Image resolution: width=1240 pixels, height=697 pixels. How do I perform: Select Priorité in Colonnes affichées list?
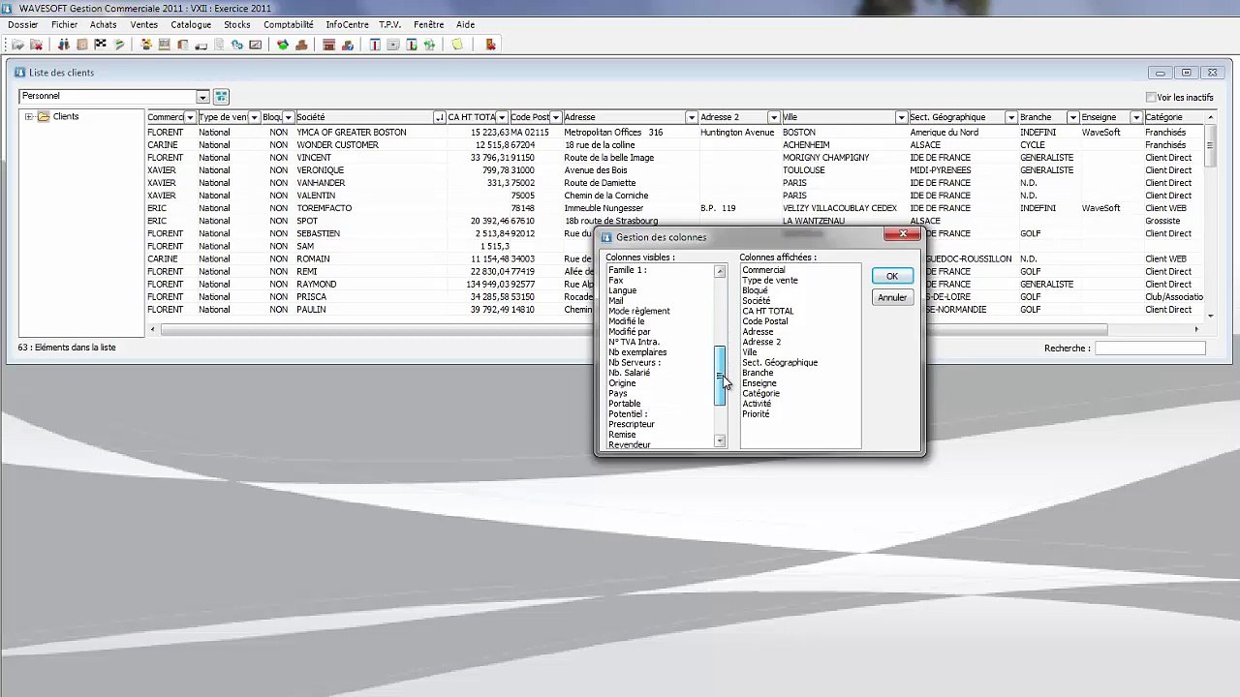[x=756, y=413]
